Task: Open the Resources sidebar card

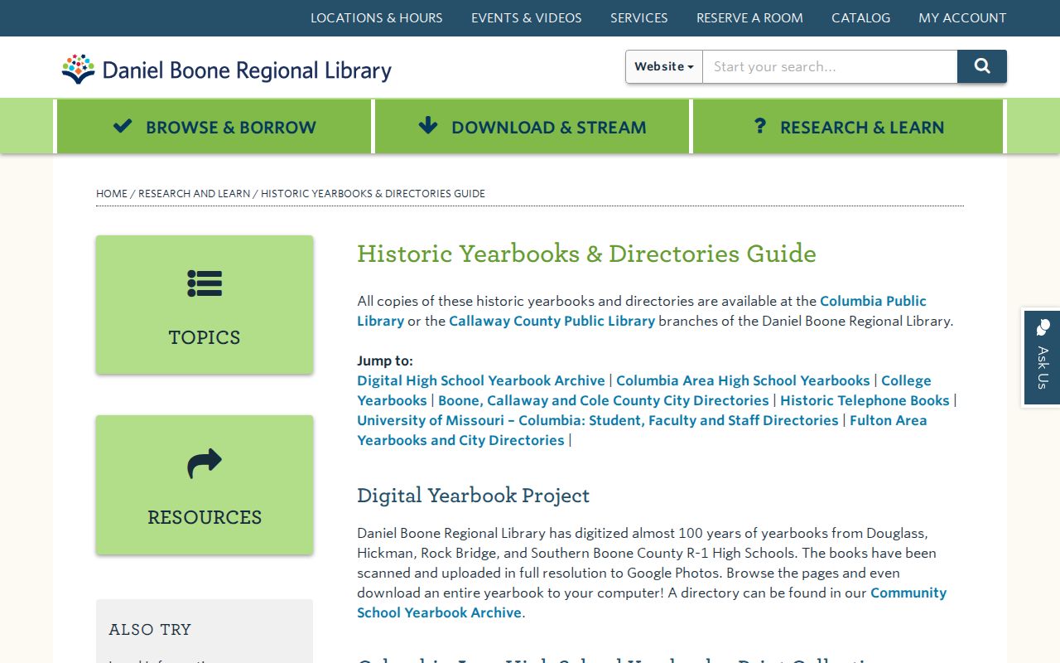Action: 205,485
